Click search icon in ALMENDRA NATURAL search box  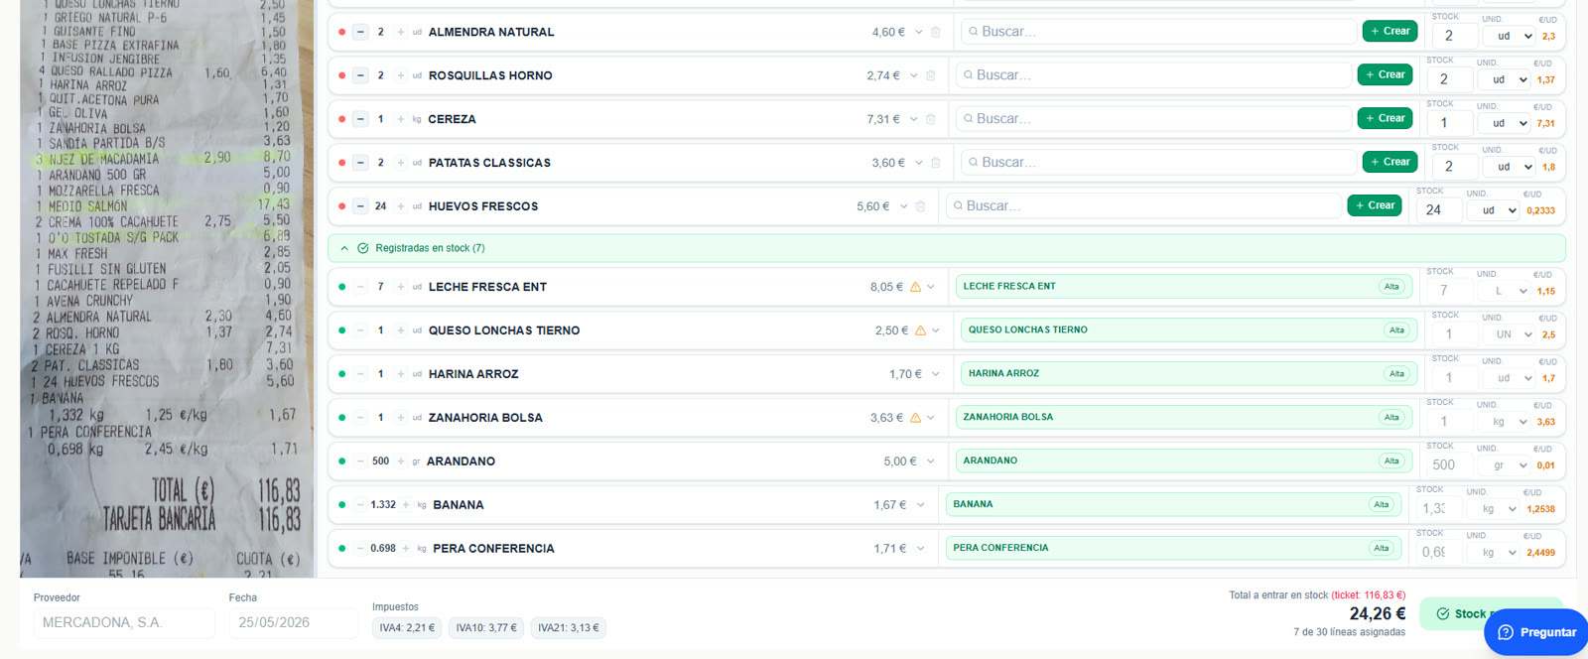click(x=974, y=32)
